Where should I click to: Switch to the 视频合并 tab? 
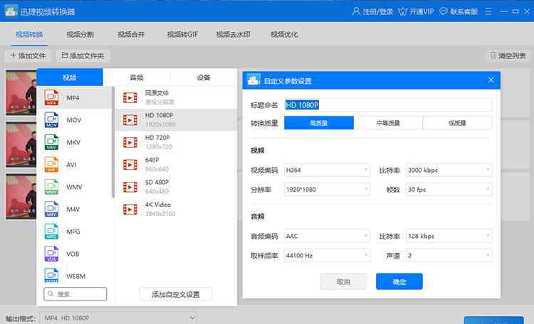point(131,34)
